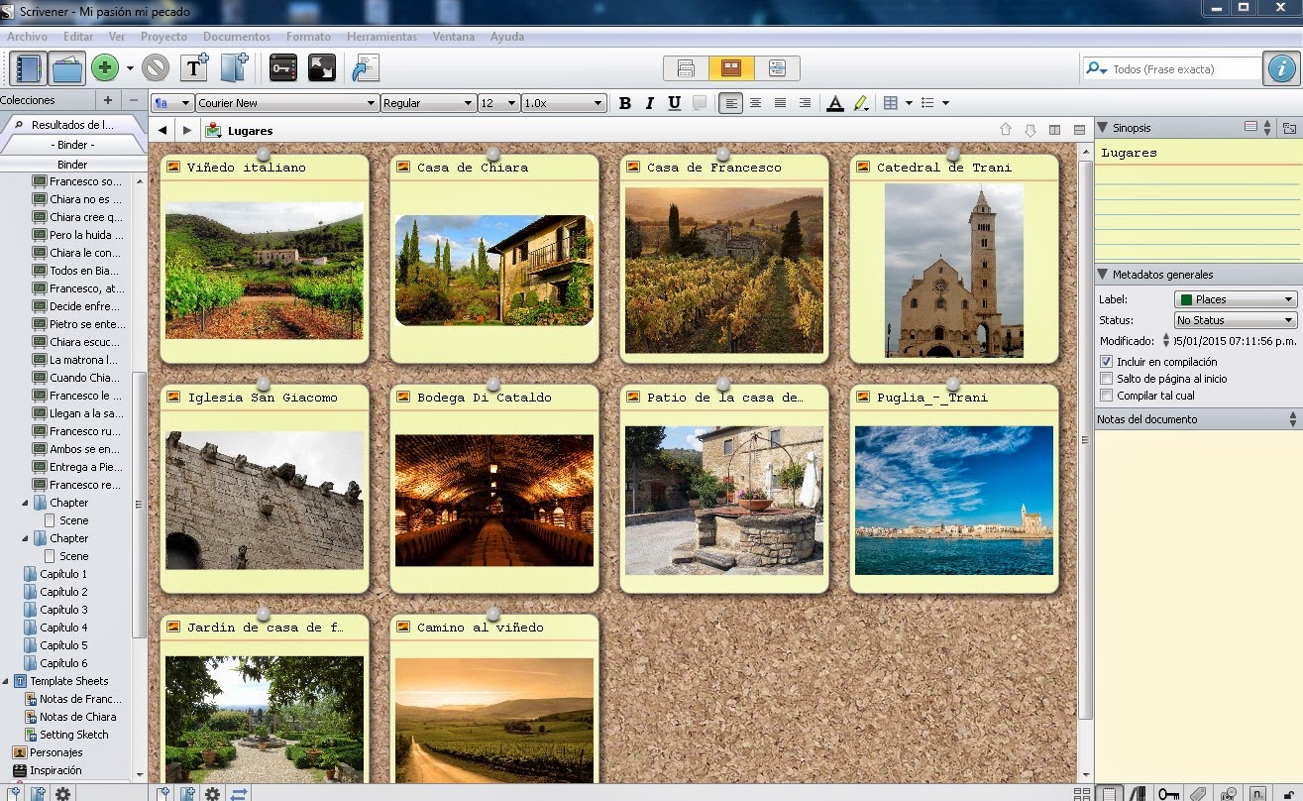Toggle italic formatting
Screen dimensions: 1303x801
[x=650, y=103]
